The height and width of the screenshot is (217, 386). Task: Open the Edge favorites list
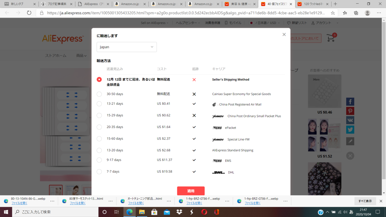tap(345, 13)
